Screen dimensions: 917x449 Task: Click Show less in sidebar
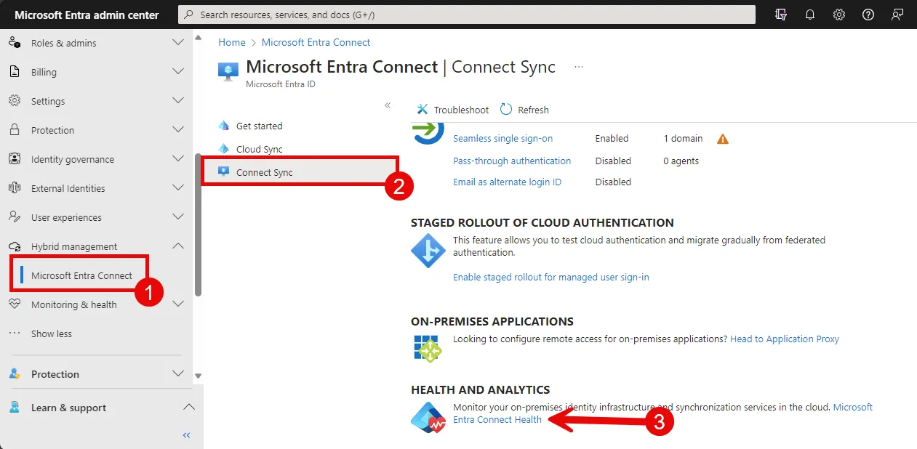(52, 333)
